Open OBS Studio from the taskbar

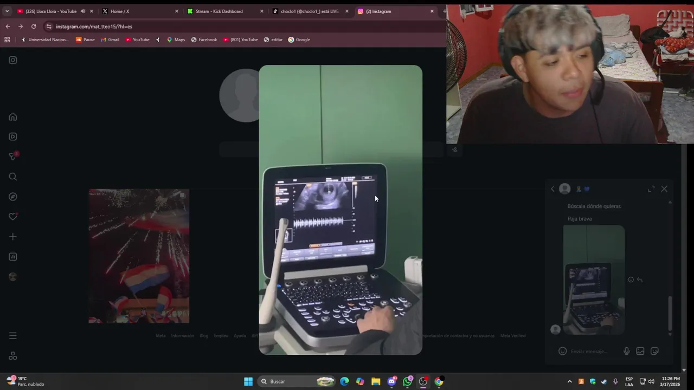[423, 381]
